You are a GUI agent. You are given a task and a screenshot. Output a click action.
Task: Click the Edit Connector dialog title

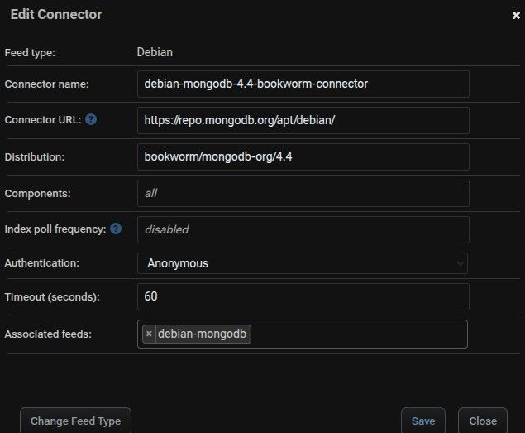pyautogui.click(x=56, y=14)
